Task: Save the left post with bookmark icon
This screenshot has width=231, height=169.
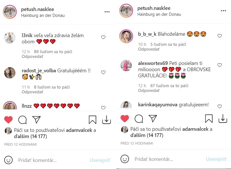Action: (x=93, y=120)
